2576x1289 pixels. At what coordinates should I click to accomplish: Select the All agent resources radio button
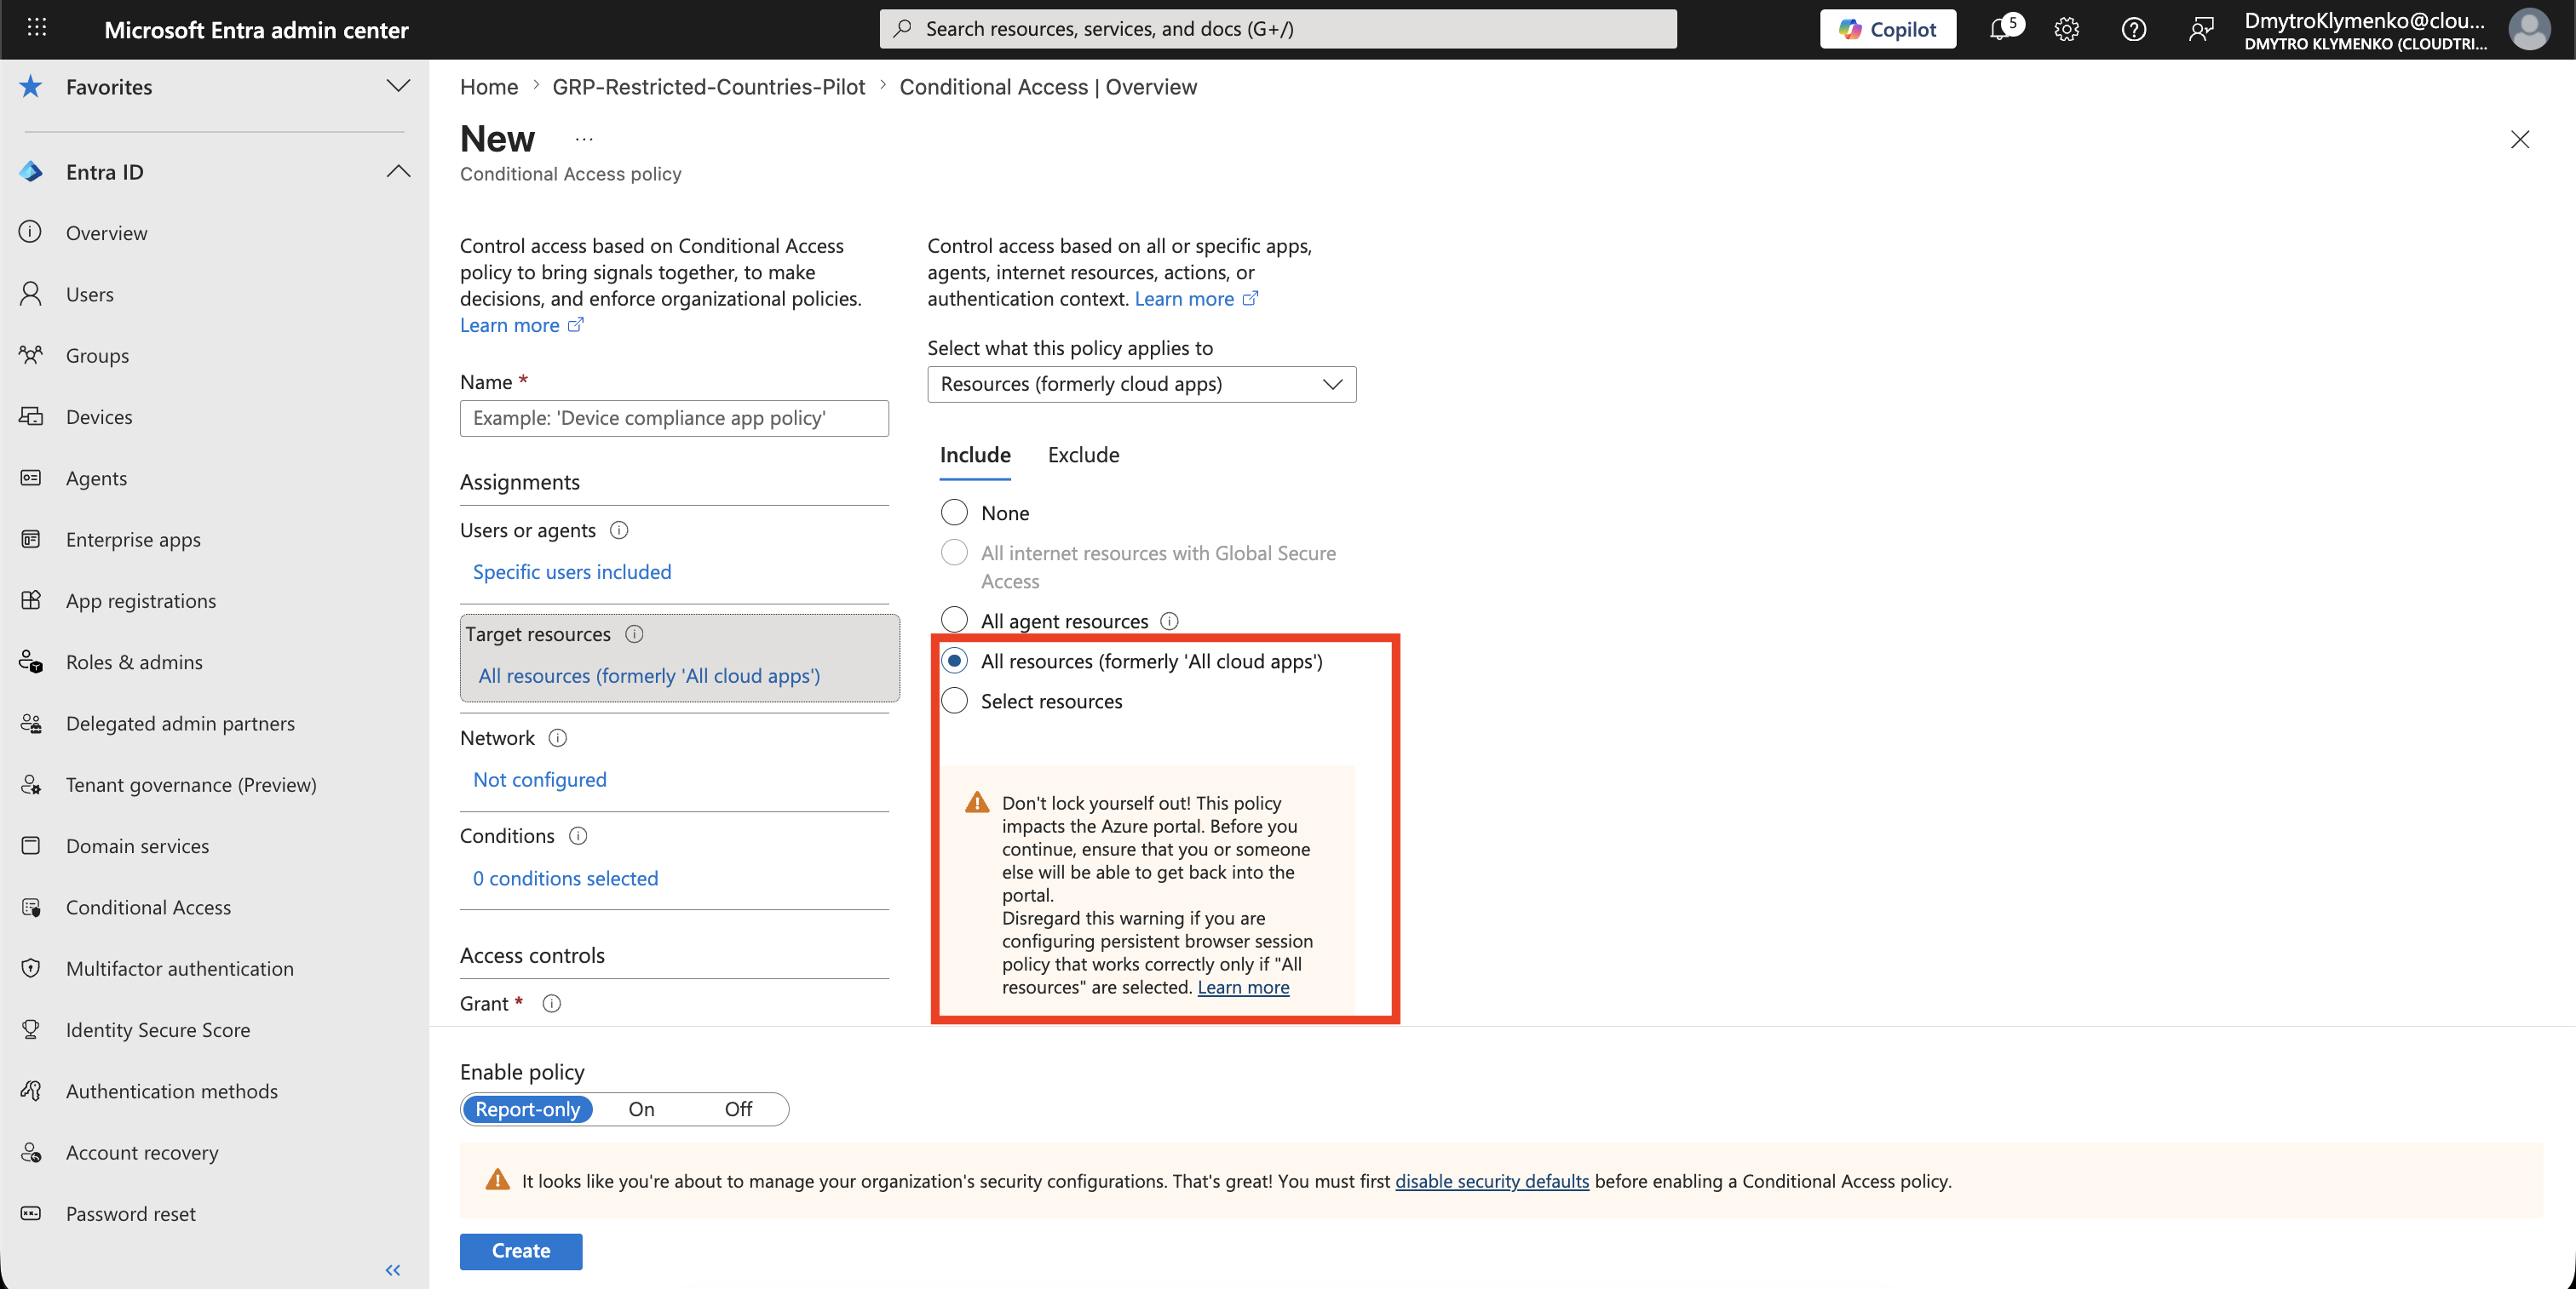954,621
